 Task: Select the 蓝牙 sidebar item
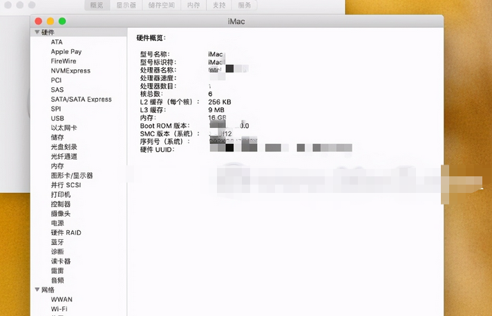pyautogui.click(x=57, y=242)
